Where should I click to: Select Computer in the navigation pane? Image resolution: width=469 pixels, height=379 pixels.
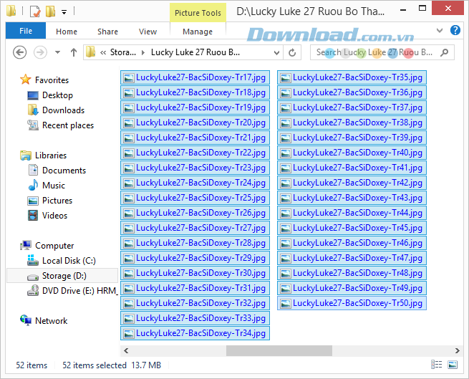pyautogui.click(x=47, y=246)
